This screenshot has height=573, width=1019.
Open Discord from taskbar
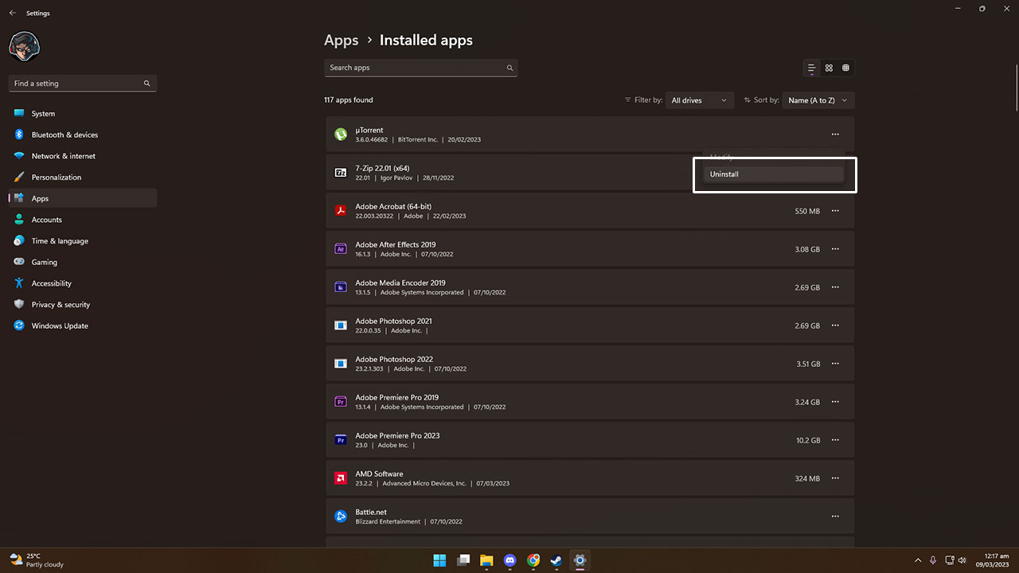[509, 560]
